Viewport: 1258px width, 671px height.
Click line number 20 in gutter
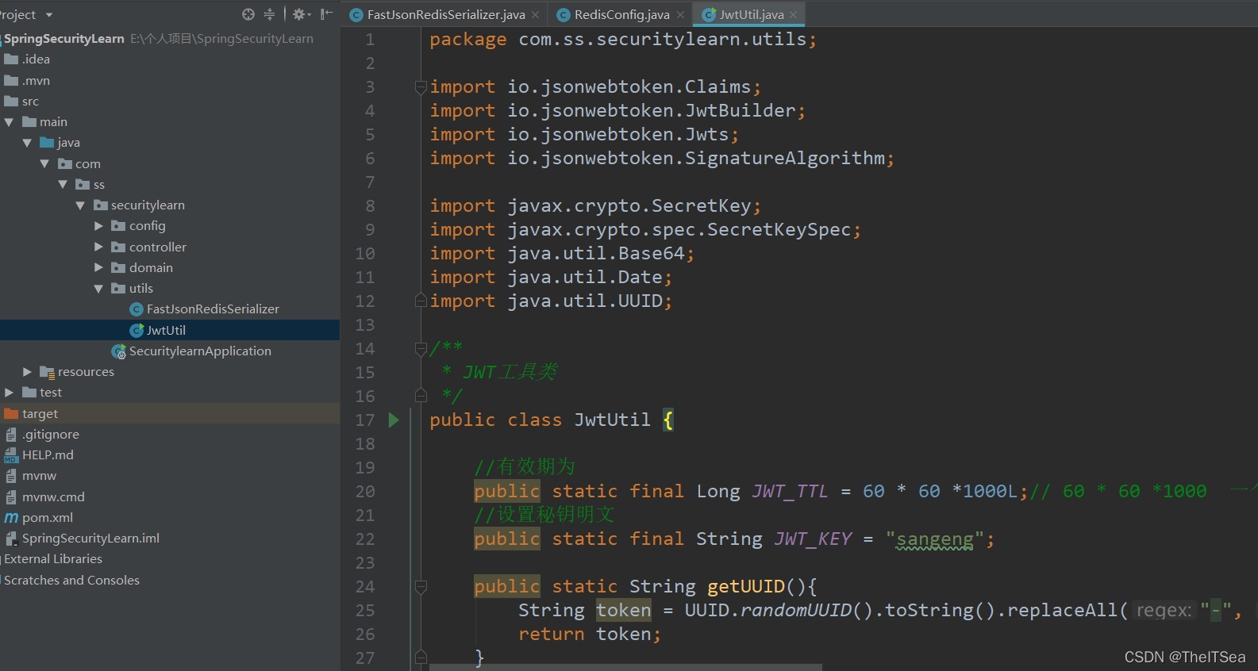(365, 492)
